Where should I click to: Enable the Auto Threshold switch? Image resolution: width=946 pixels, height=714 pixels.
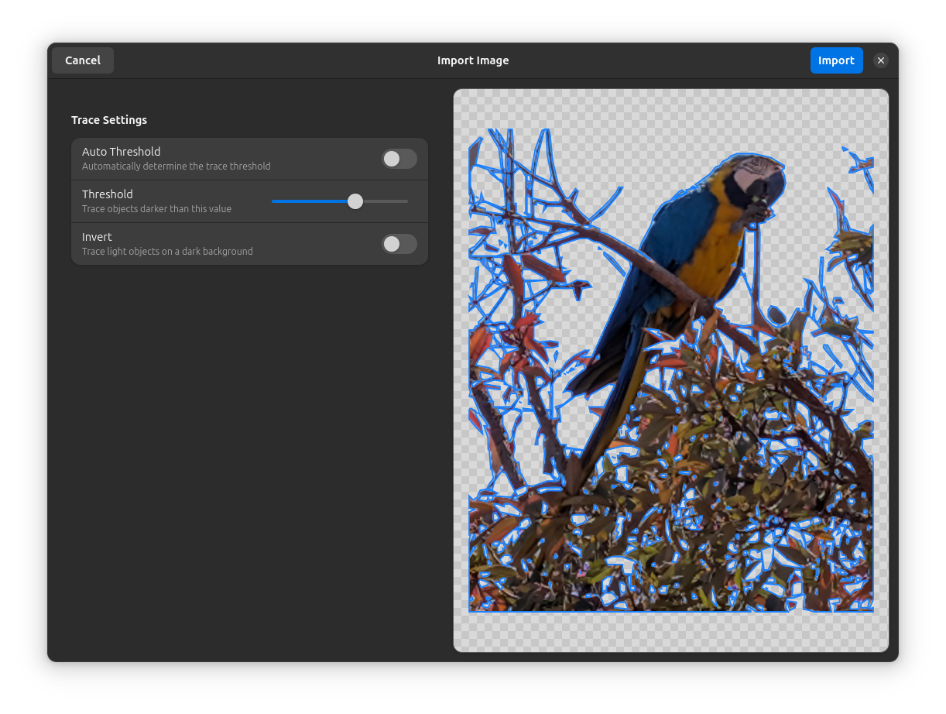pos(399,159)
